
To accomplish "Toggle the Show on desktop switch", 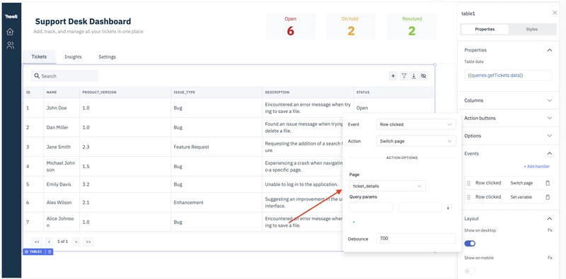I will [470, 244].
